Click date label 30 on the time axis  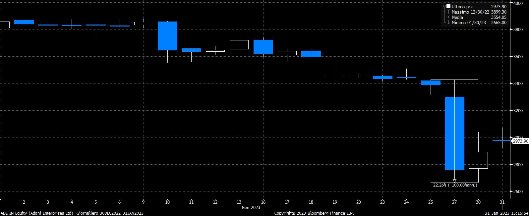(x=478, y=202)
